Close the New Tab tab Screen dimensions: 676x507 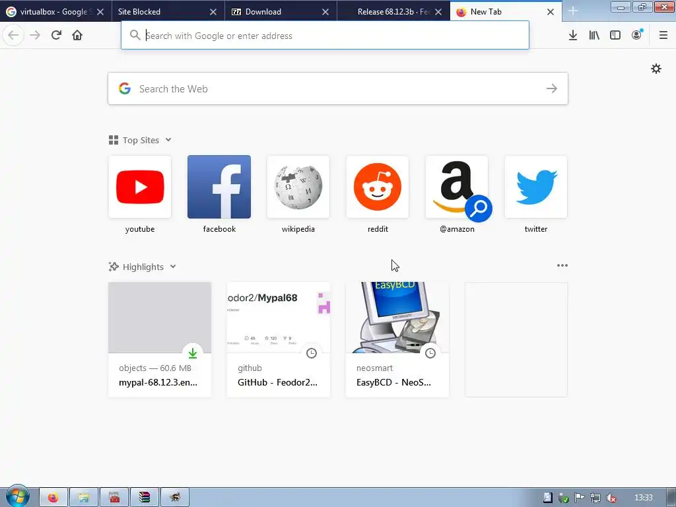click(551, 12)
